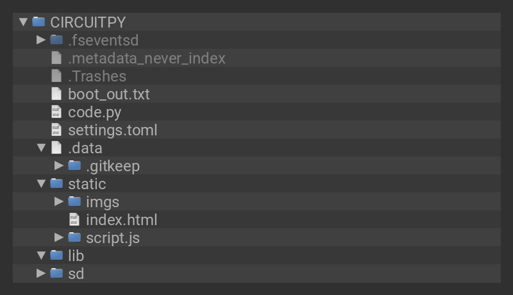Image resolution: width=513 pixels, height=295 pixels.
Task: Click the settings.toml file icon
Action: click(56, 130)
